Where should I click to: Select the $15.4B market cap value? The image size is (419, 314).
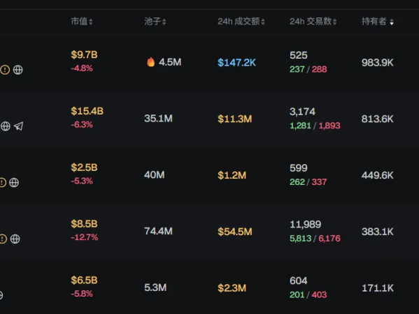click(87, 111)
